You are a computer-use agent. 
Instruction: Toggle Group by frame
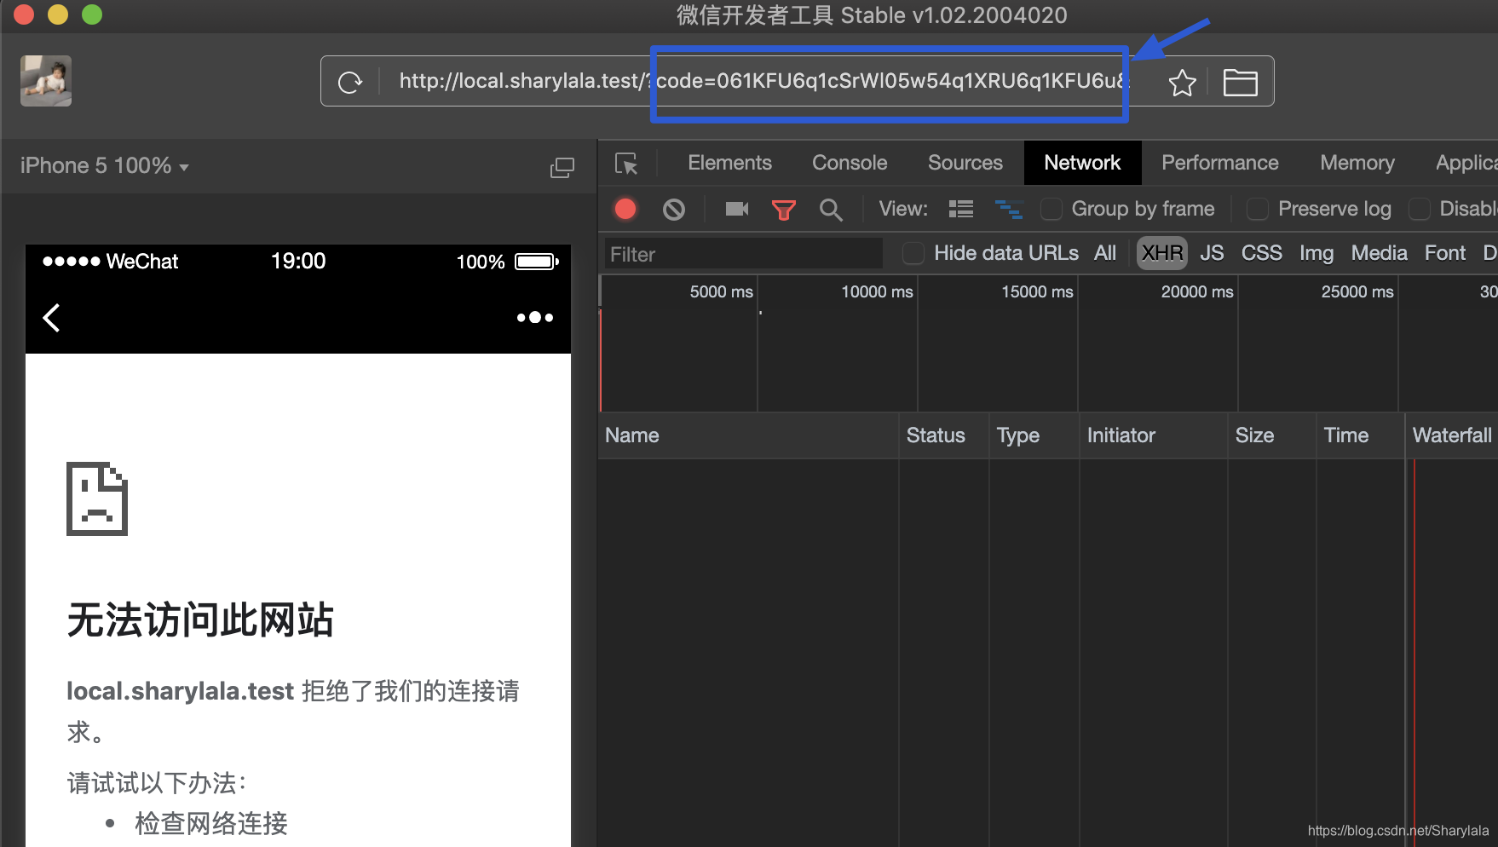point(1051,209)
